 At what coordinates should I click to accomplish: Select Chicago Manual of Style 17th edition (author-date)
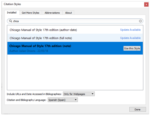(75, 30)
